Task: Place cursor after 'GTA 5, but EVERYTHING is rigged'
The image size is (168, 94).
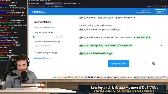Action: [x=113, y=53]
